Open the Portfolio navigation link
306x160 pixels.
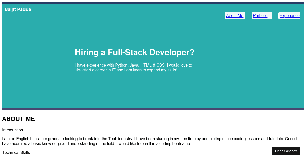click(260, 15)
